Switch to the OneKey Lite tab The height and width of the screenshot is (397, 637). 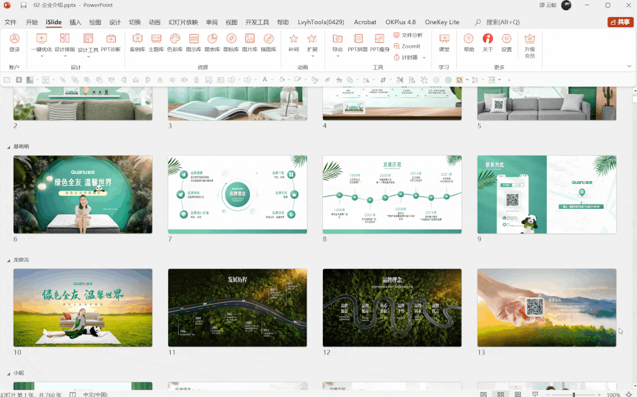coord(442,22)
